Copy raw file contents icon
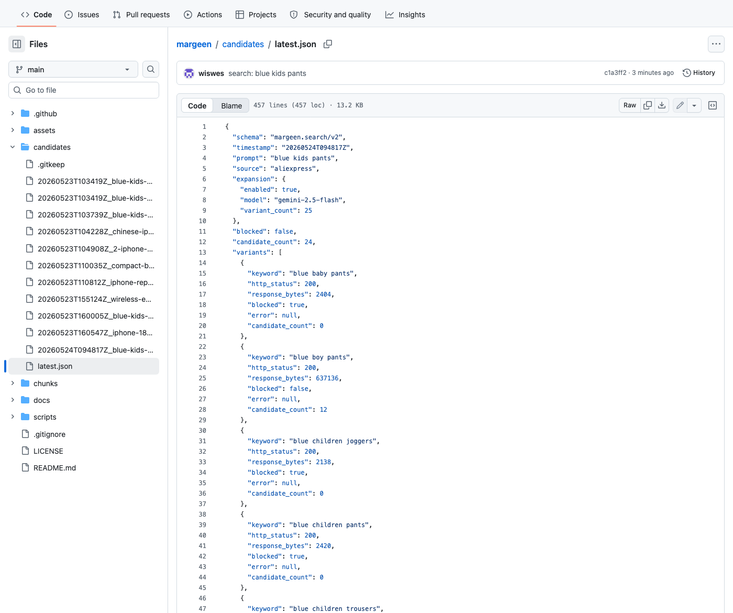Image resolution: width=733 pixels, height=613 pixels. 648,105
